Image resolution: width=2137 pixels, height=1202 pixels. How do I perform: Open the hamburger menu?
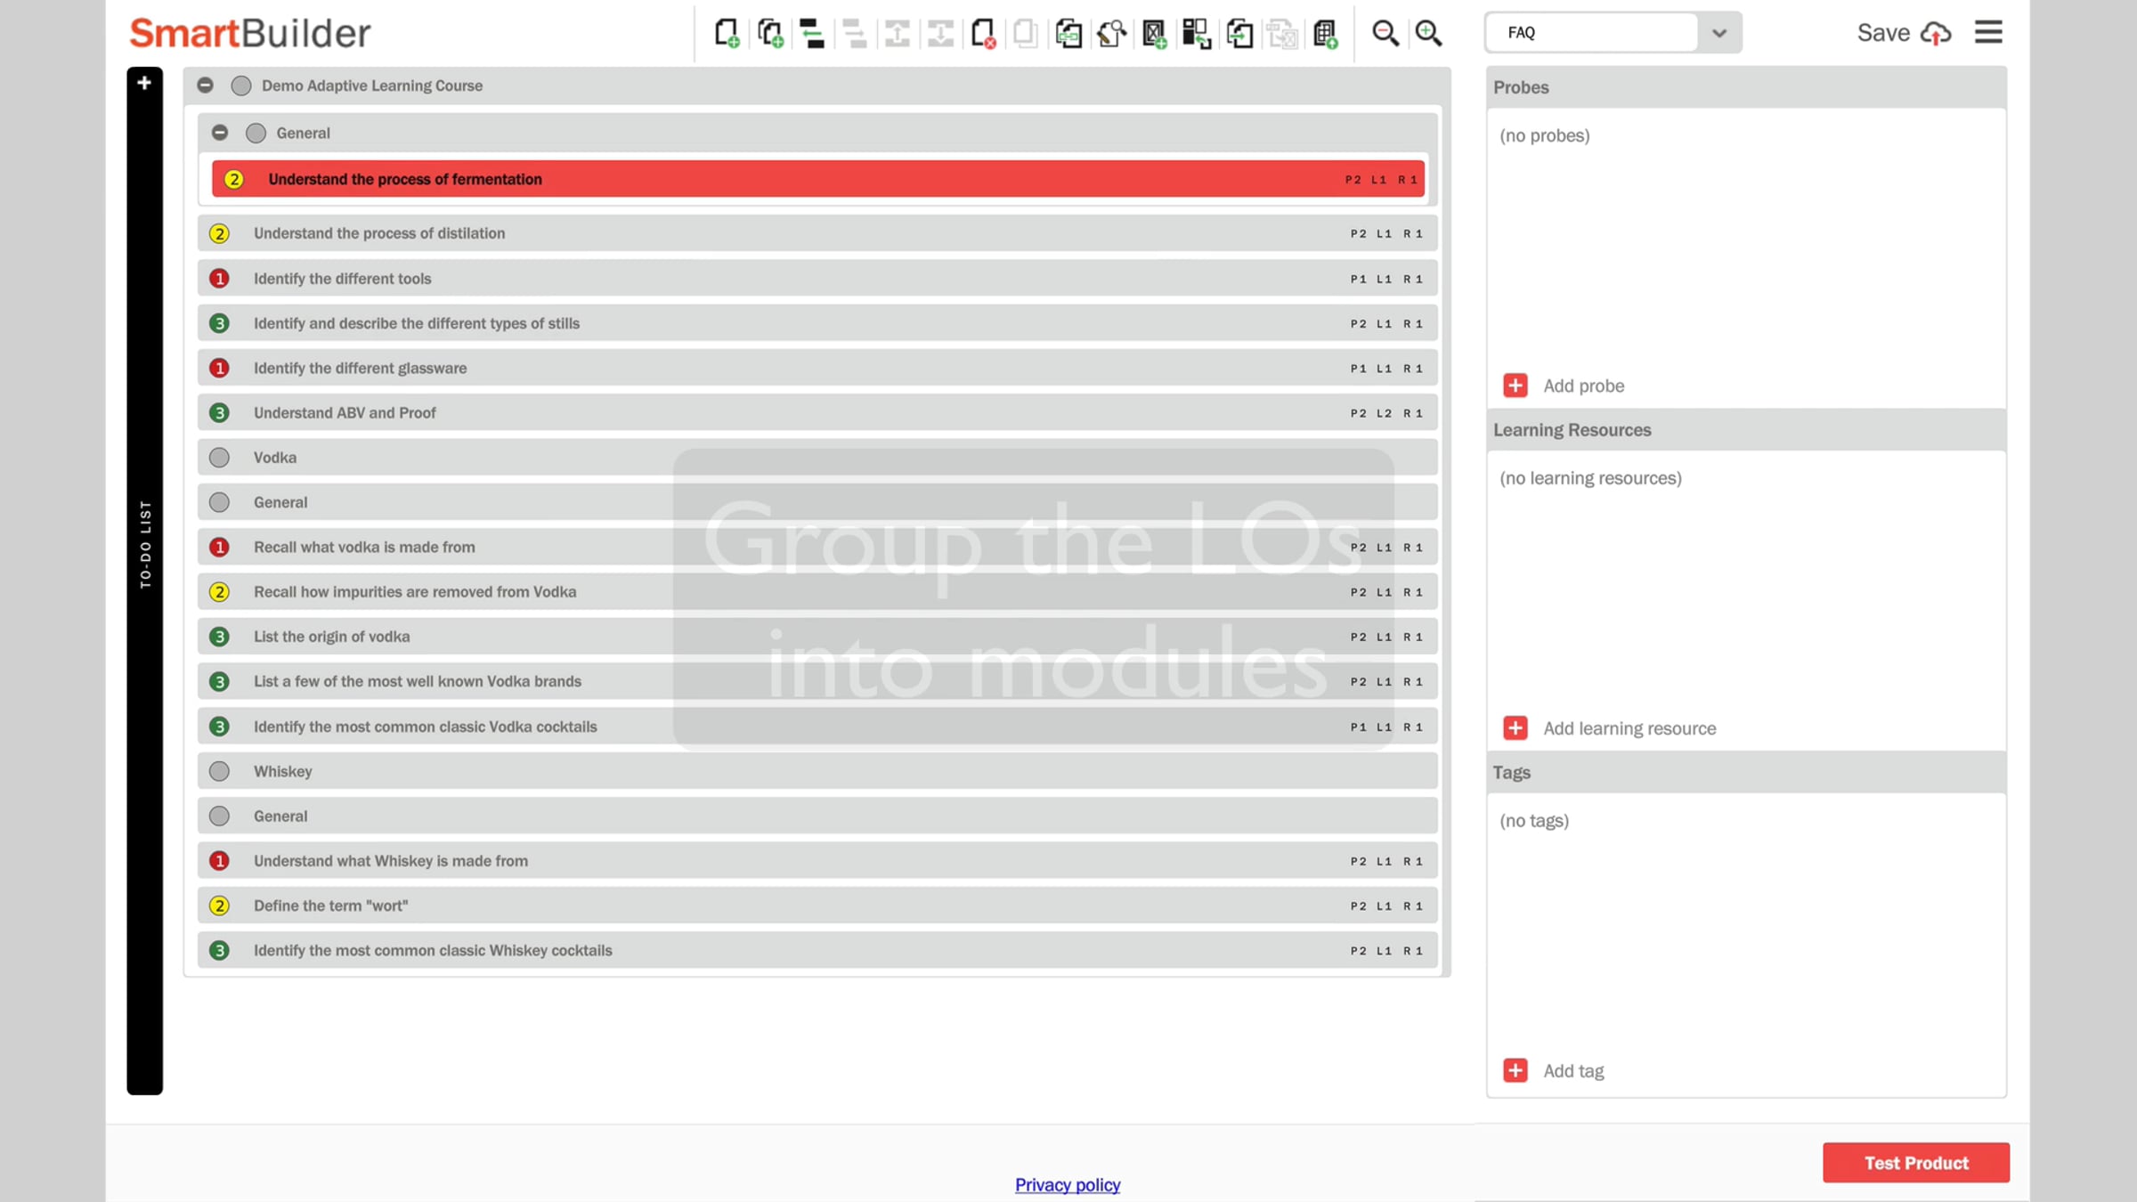[x=1988, y=32]
